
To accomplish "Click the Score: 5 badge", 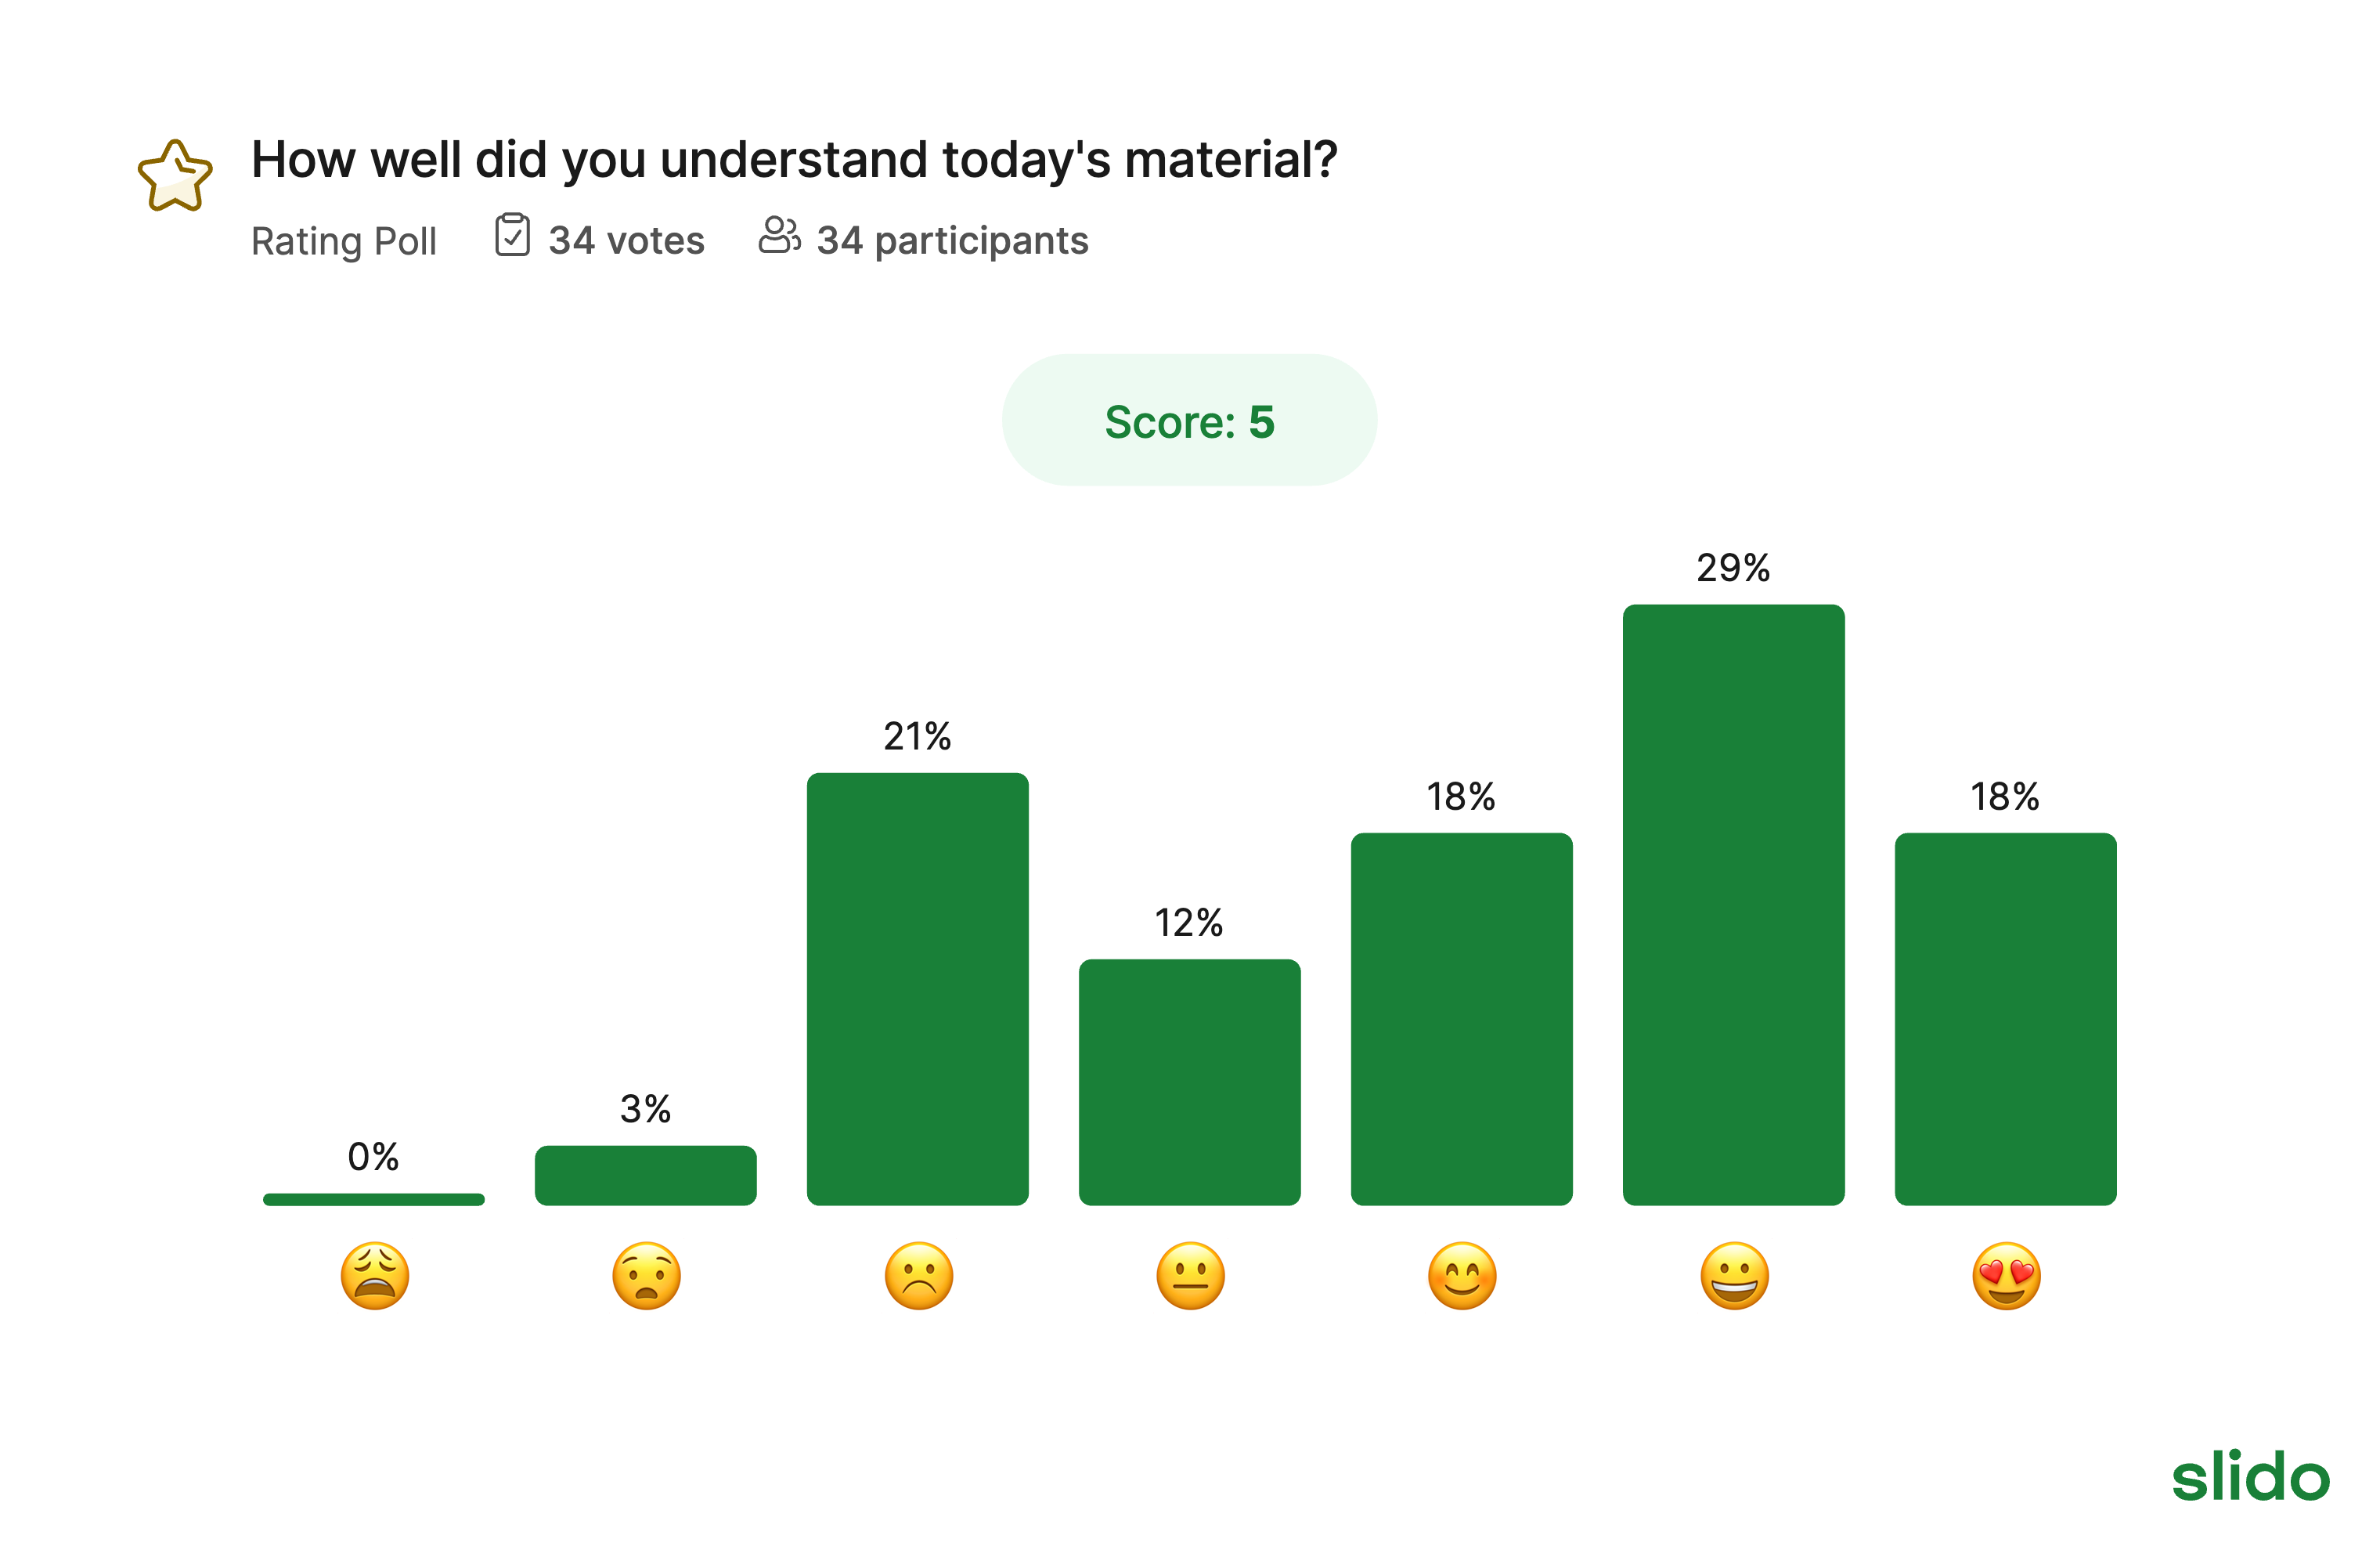I will 1189,421.
